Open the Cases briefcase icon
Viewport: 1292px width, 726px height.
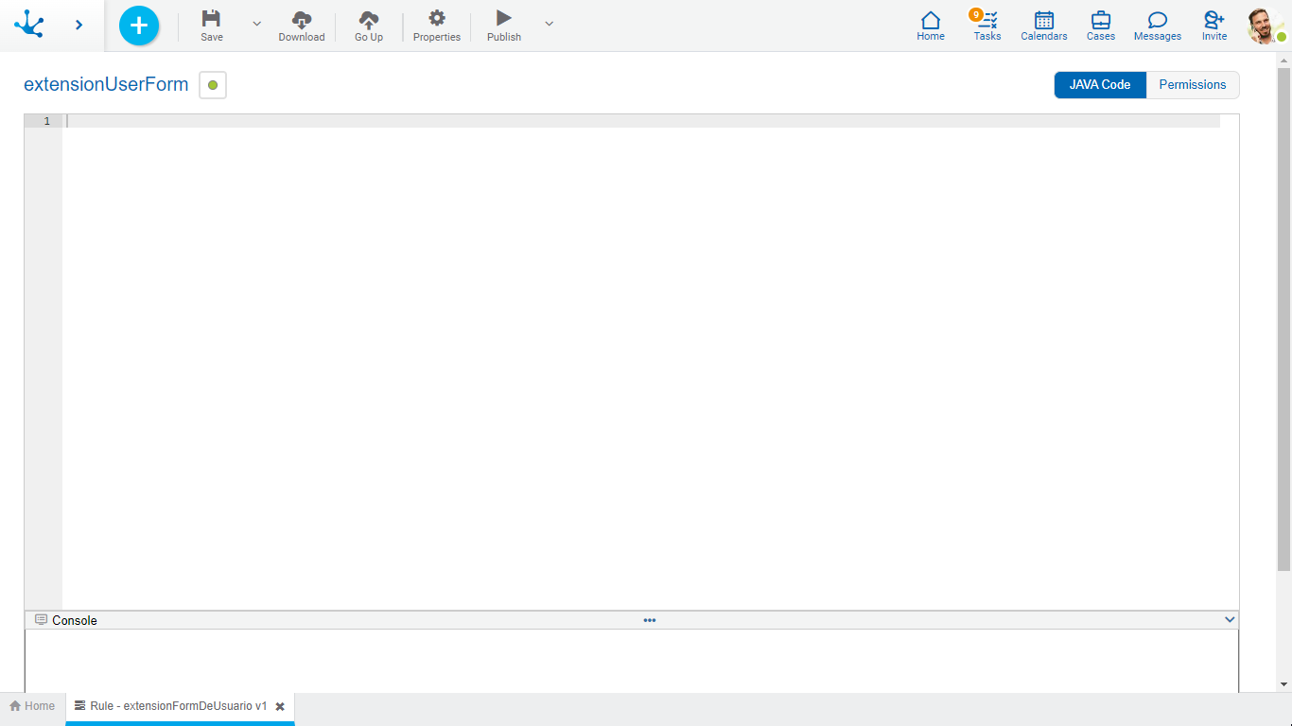pos(1100,21)
